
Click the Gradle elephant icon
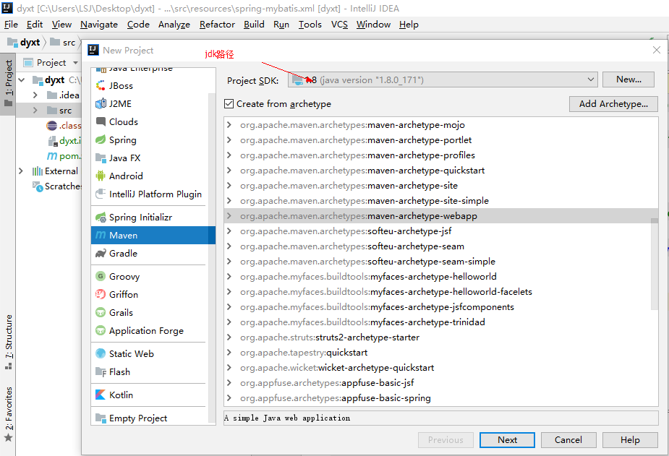click(101, 253)
